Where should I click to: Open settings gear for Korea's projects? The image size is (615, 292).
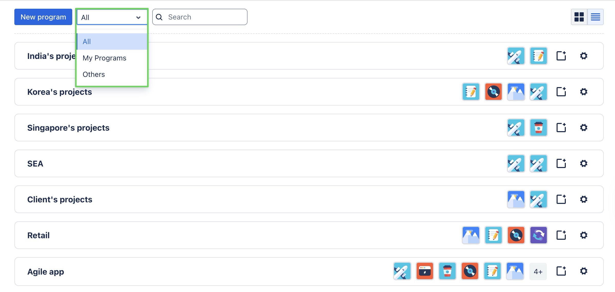(x=583, y=92)
